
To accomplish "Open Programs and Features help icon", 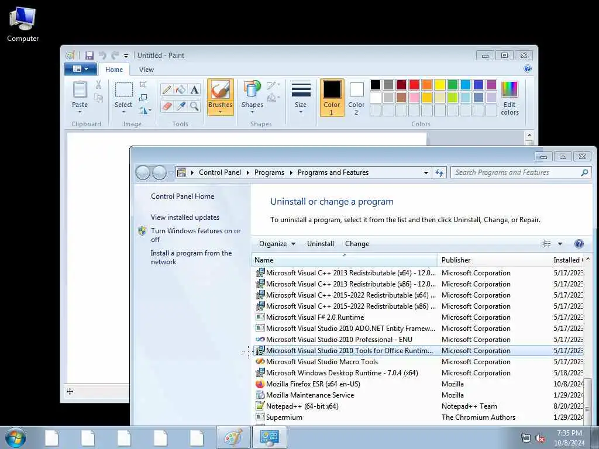I will [579, 244].
